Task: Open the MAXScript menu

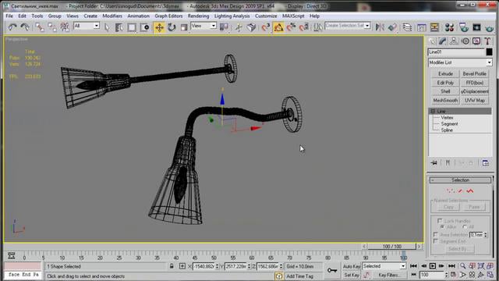Action: [x=293, y=16]
